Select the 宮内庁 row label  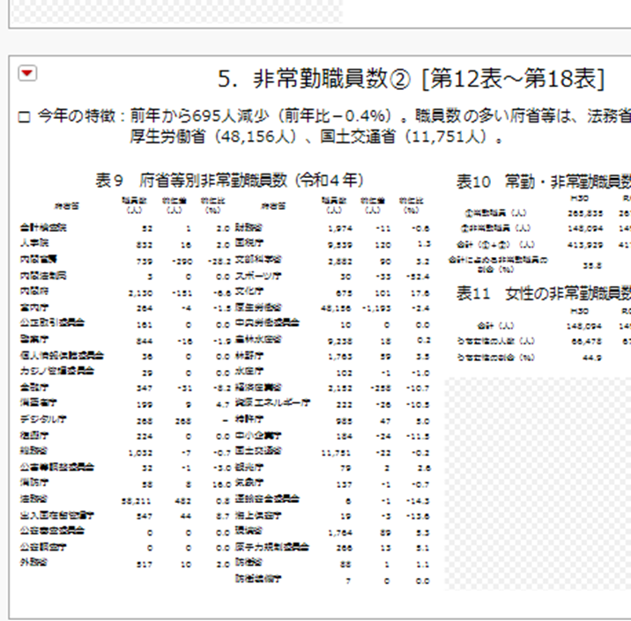34,307
